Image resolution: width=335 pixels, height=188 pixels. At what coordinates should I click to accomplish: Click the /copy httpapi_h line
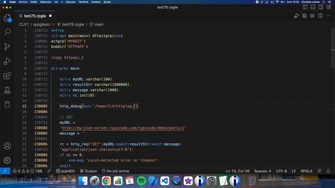[68, 57]
